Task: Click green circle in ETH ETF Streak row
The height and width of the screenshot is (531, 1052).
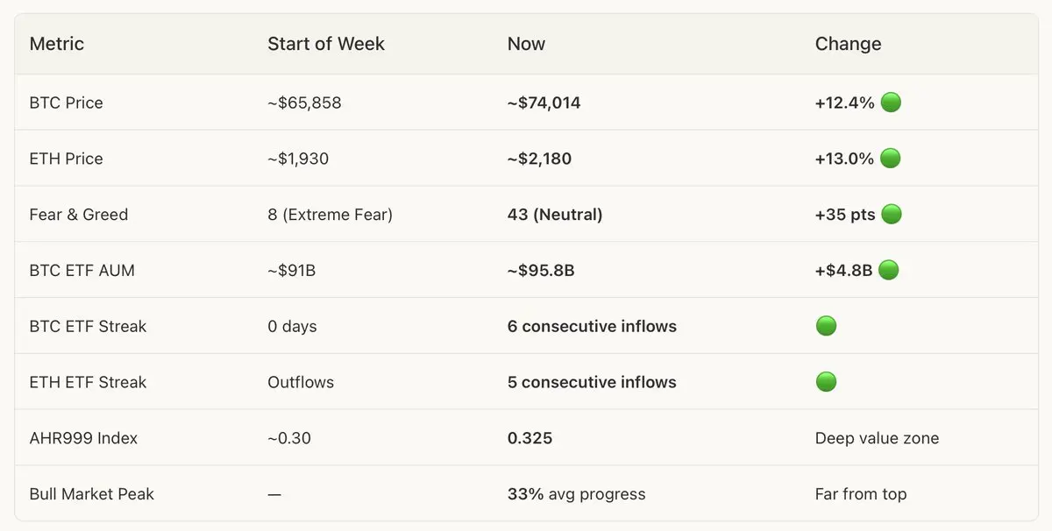Action: click(826, 382)
